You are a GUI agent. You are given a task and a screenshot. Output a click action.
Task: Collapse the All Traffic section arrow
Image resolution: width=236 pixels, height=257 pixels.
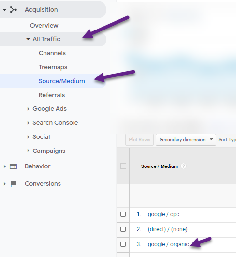[x=28, y=39]
